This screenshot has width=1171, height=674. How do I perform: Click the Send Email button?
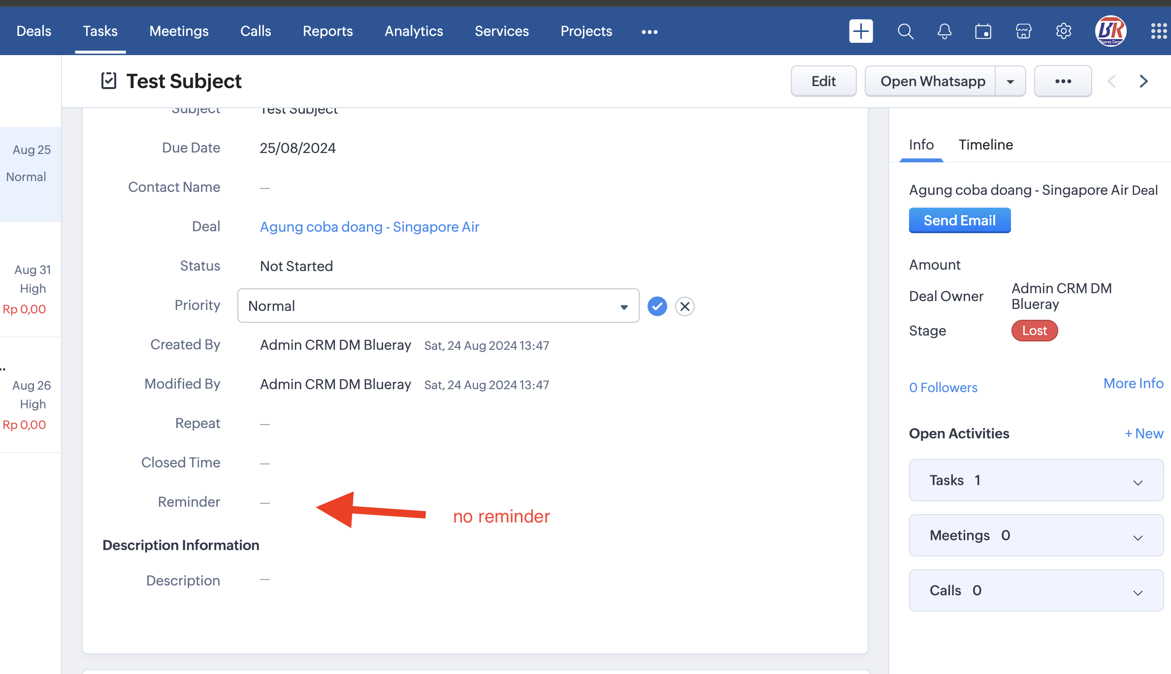959,220
